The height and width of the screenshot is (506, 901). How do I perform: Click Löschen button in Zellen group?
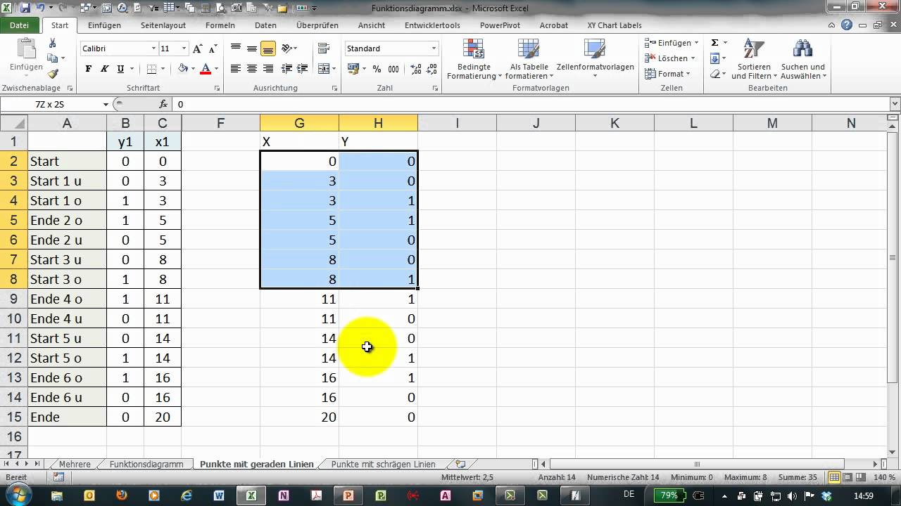669,58
